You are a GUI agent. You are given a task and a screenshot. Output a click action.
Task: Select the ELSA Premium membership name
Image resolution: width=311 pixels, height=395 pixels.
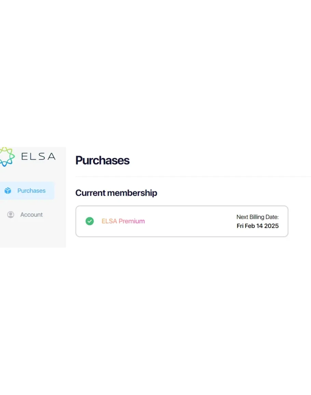pyautogui.click(x=123, y=221)
